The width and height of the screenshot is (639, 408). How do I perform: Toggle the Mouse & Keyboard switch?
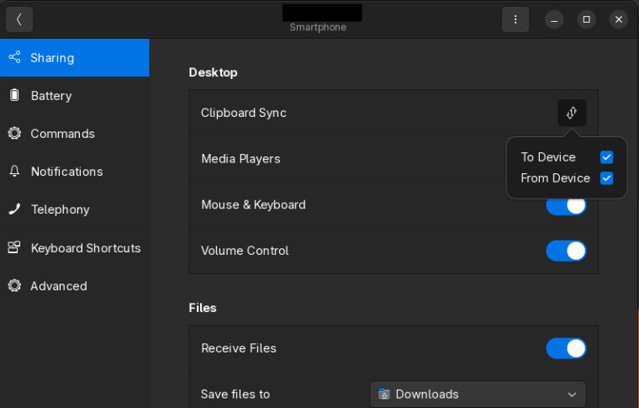[566, 207]
